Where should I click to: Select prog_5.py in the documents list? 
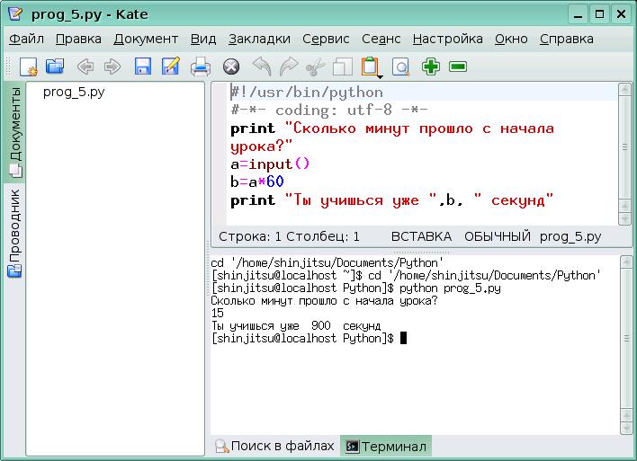point(76,93)
